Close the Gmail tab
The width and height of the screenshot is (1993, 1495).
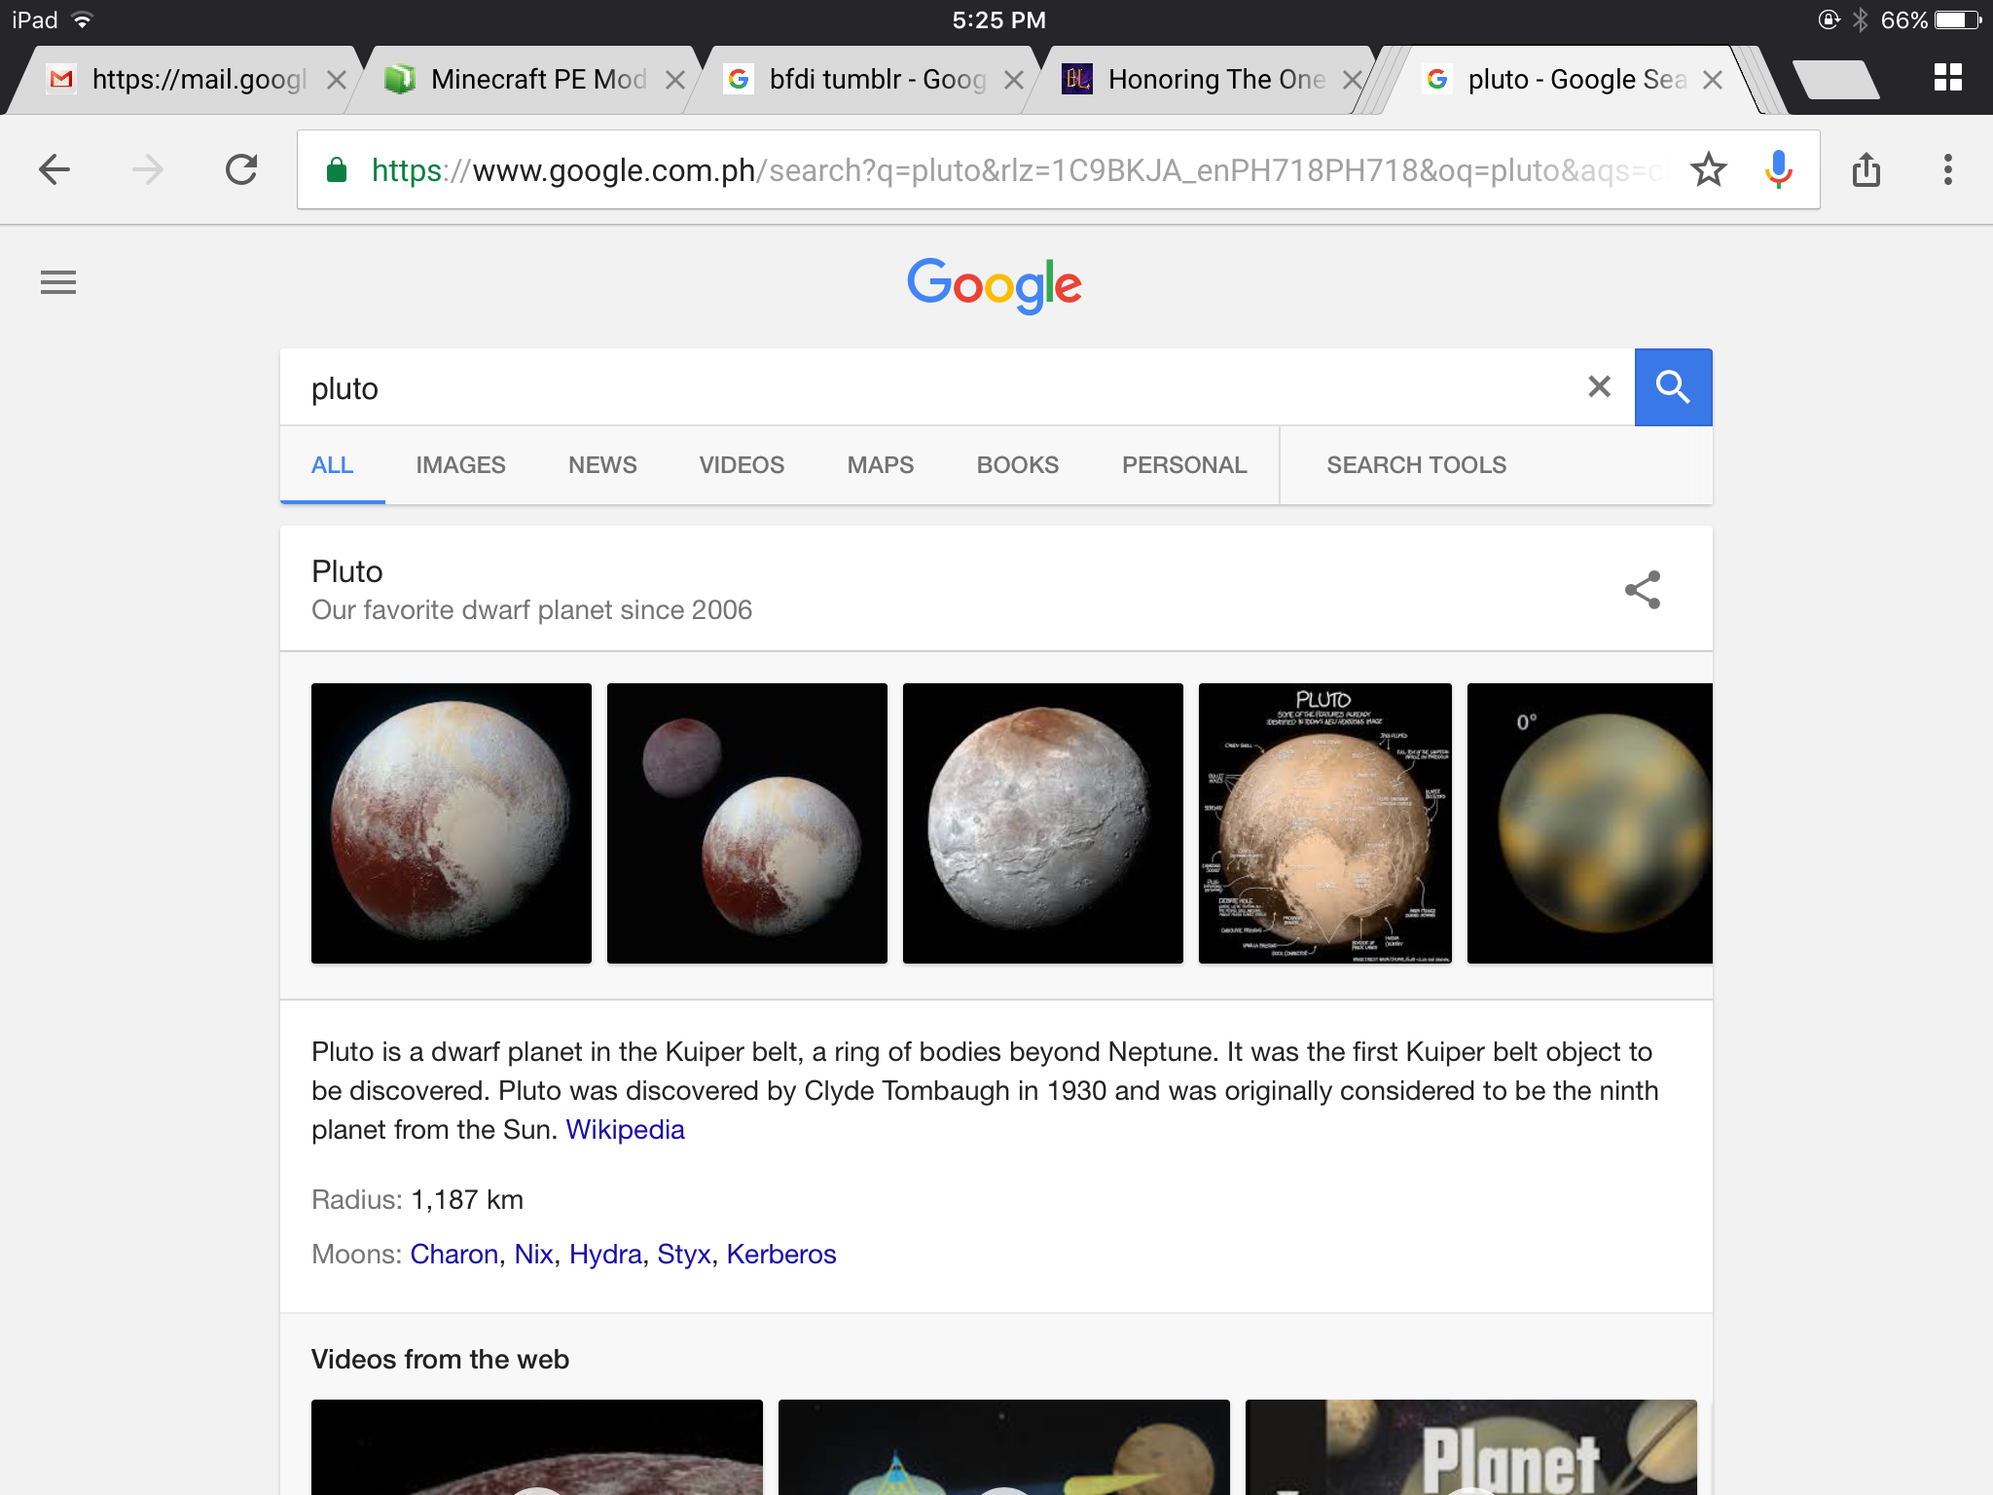[x=337, y=80]
